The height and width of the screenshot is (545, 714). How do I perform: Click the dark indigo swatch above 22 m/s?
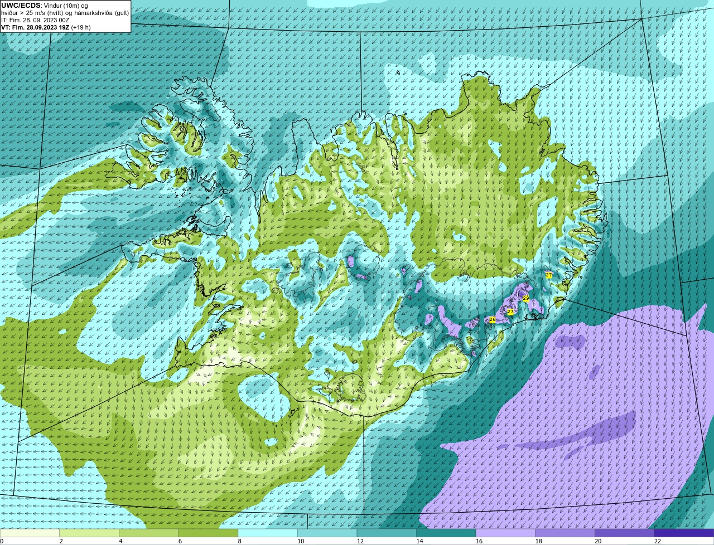coord(684,533)
